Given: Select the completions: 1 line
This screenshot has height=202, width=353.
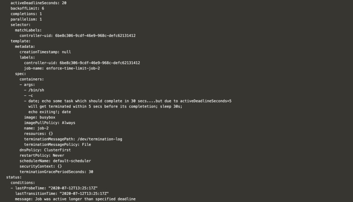Looking at the screenshot, I should point(26,14).
